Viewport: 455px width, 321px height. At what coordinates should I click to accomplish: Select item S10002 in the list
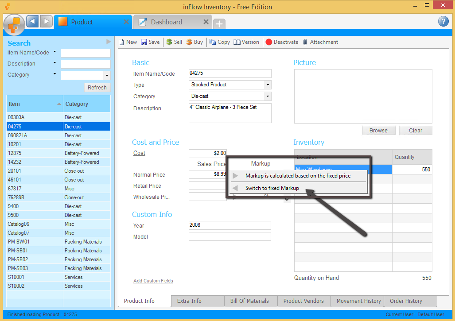(x=58, y=286)
